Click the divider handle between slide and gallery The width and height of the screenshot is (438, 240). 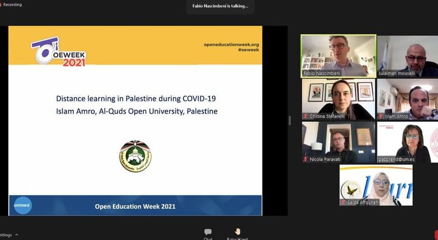tap(290, 120)
